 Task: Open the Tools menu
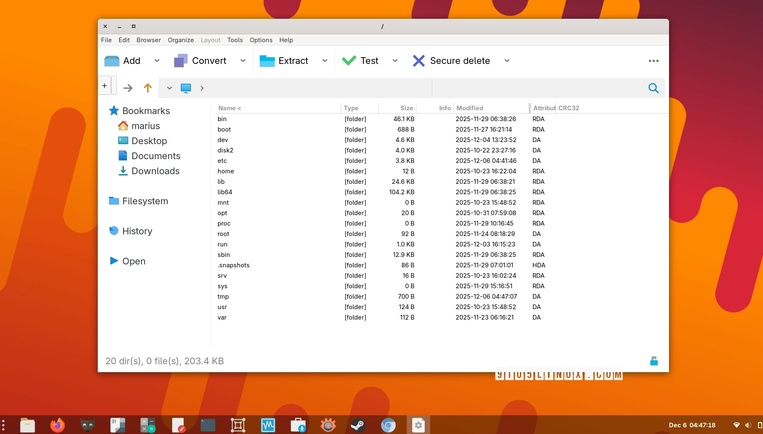(235, 40)
